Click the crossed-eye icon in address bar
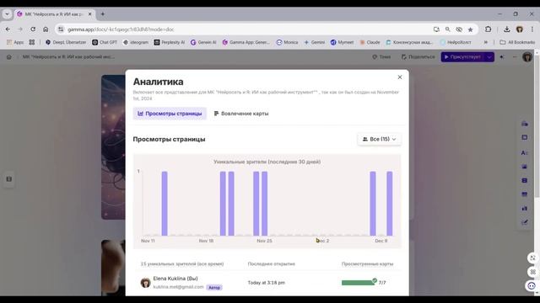Viewport: 540px width, 303px height. [x=459, y=29]
